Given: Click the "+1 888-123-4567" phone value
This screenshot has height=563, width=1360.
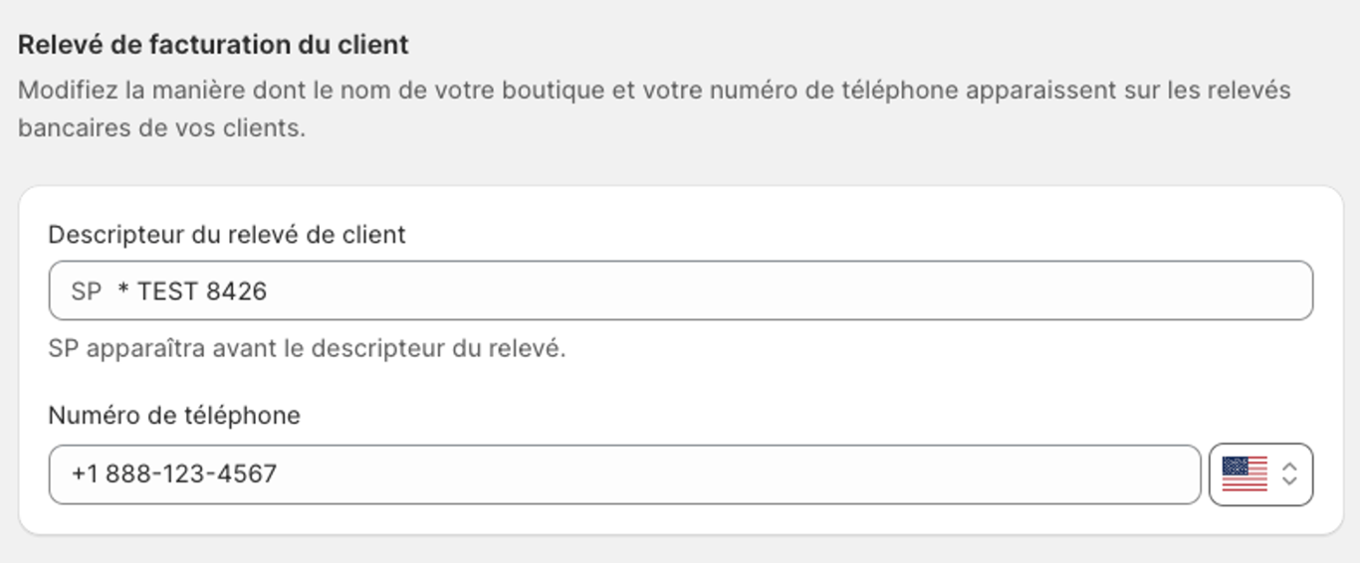Looking at the screenshot, I should (174, 474).
